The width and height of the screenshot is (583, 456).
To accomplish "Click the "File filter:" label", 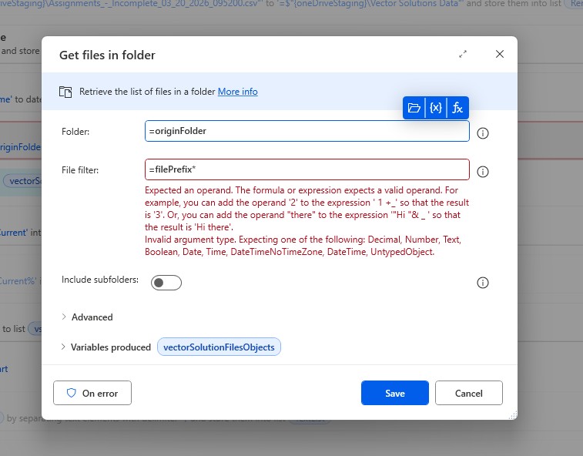I will tap(80, 170).
